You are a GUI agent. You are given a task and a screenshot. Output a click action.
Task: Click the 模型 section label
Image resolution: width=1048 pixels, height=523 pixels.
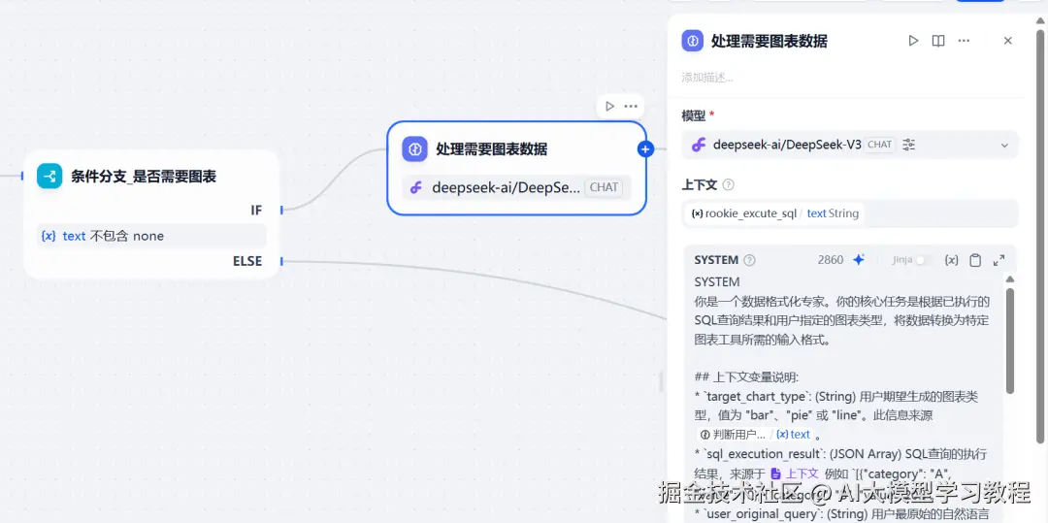pyautogui.click(x=693, y=114)
